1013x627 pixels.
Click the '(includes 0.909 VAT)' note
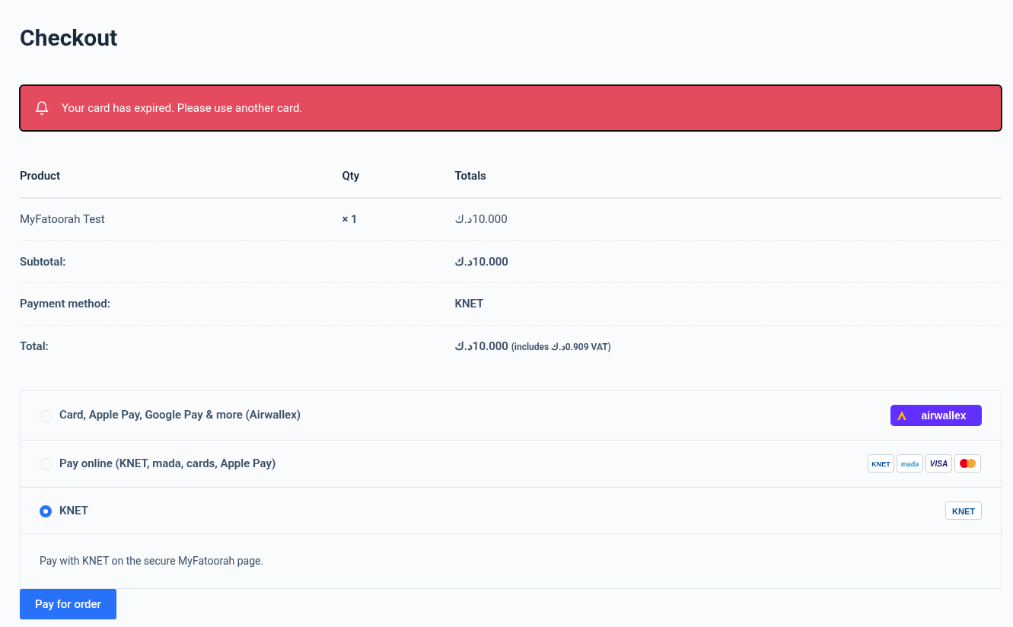tap(561, 347)
